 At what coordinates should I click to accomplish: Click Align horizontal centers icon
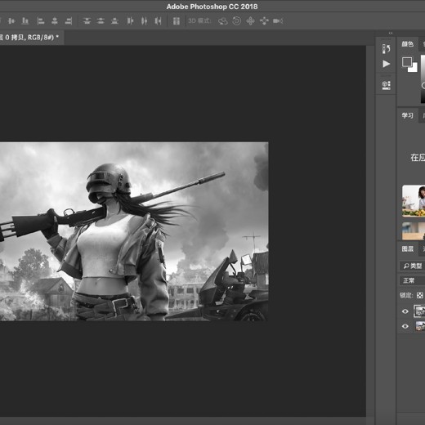coord(55,21)
